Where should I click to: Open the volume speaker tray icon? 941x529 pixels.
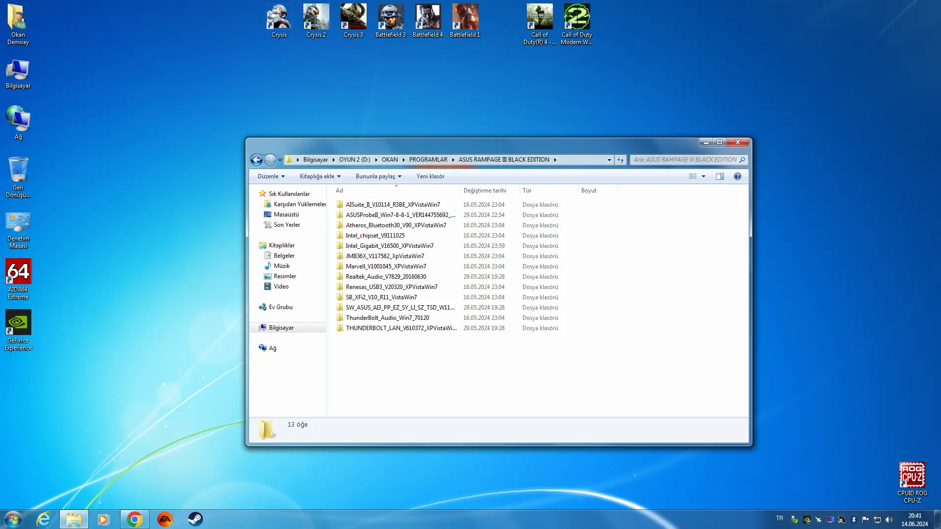(x=889, y=520)
